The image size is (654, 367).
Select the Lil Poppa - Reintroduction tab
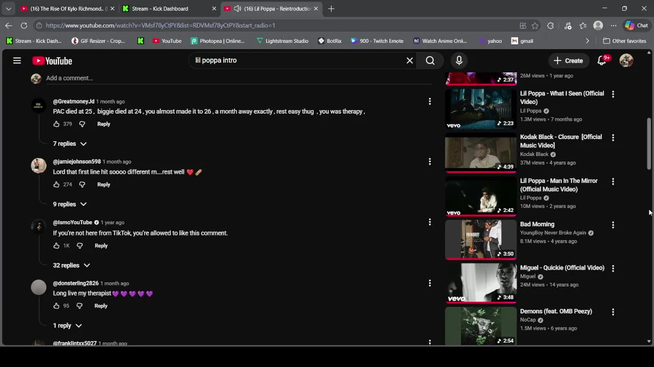(x=272, y=9)
